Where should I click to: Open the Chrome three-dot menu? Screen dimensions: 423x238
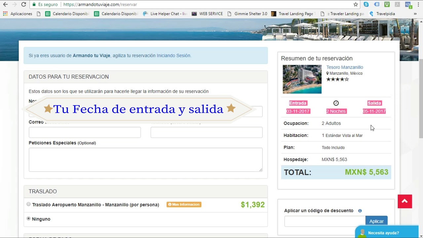point(418,5)
